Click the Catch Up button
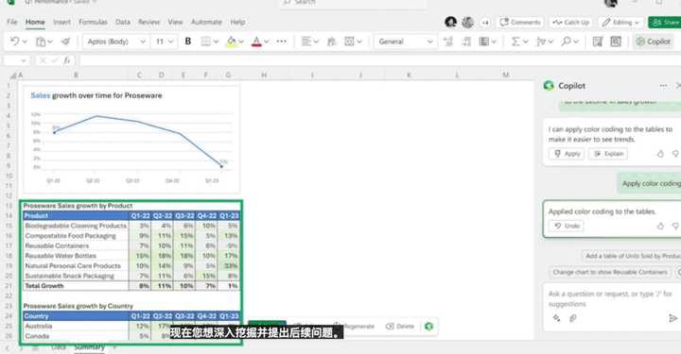This screenshot has width=681, height=354. [570, 22]
